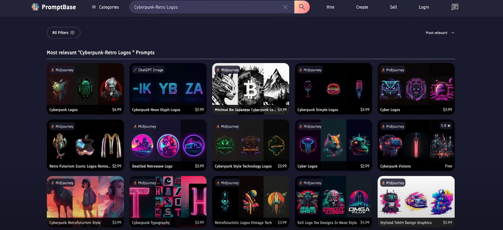This screenshot has height=230, width=503.
Task: Click Midjourney badge on Cyberpunk Visions card
Action: [393, 127]
